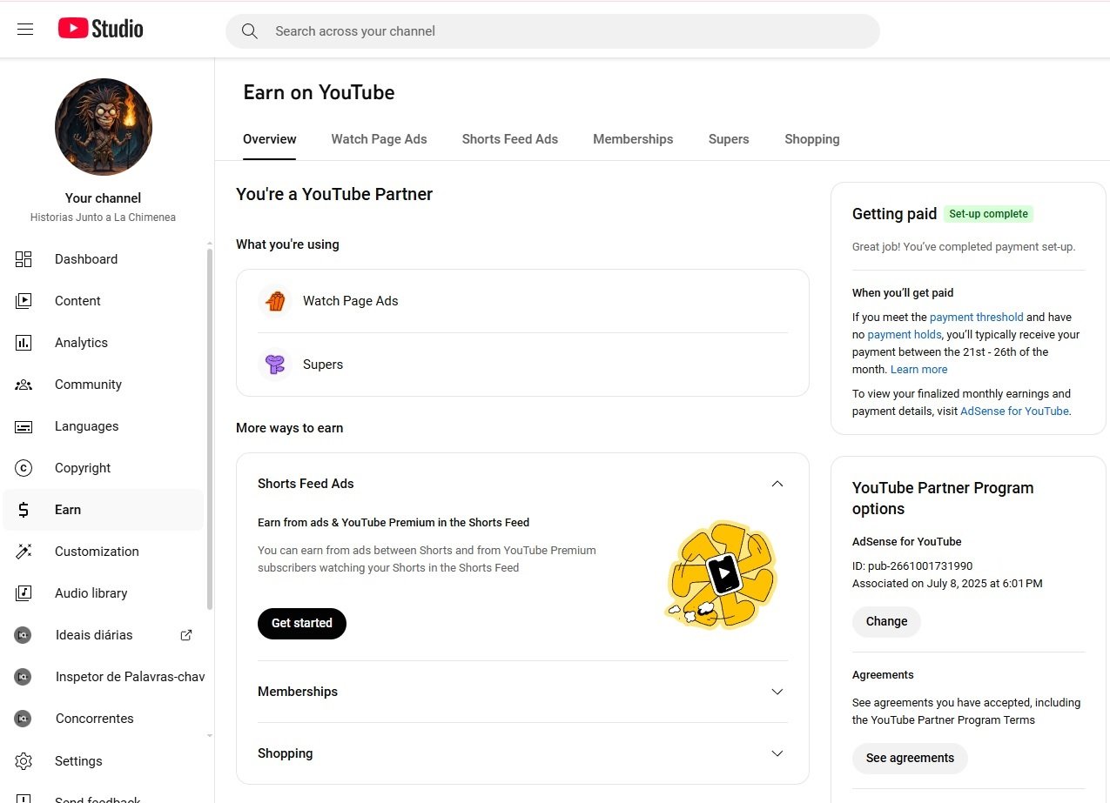1110x803 pixels.
Task: Click the YouTube Studio logo
Action: click(x=101, y=29)
